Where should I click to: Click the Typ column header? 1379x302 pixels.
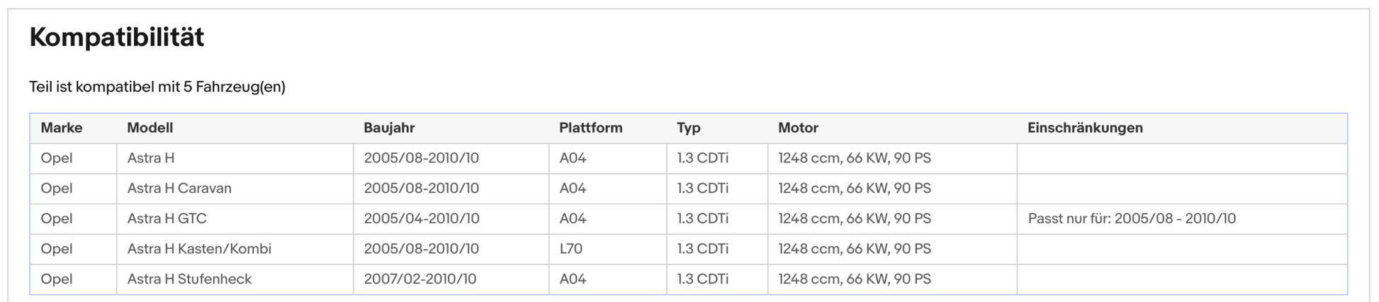688,128
